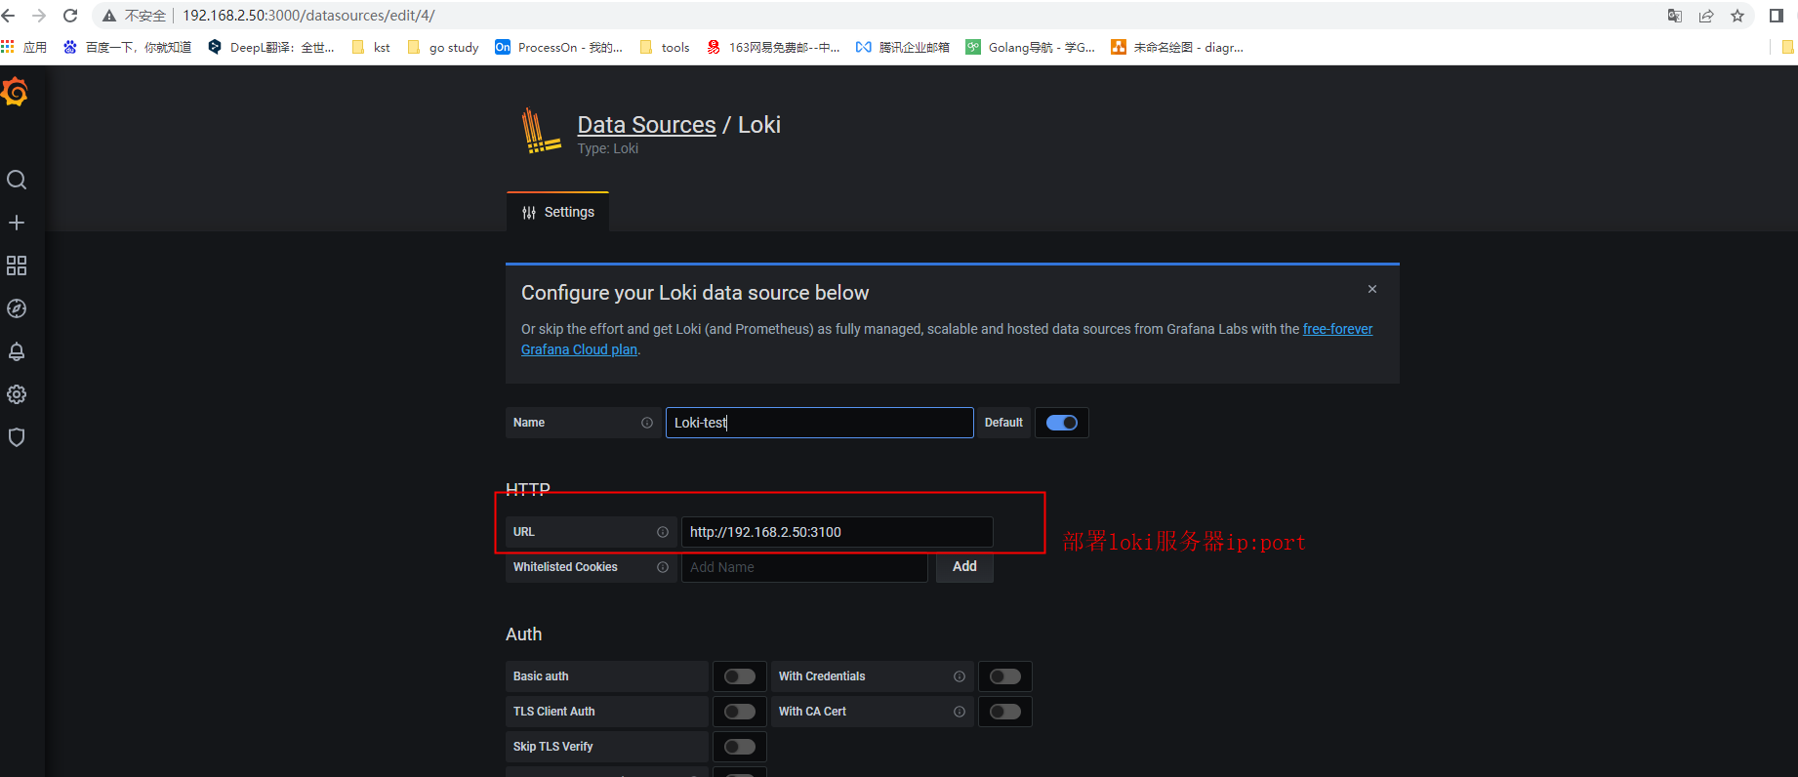Click the translate page icon in address bar
The image size is (1798, 777).
click(1675, 16)
